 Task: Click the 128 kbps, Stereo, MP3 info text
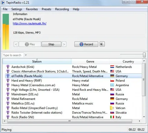click(x=27, y=32)
